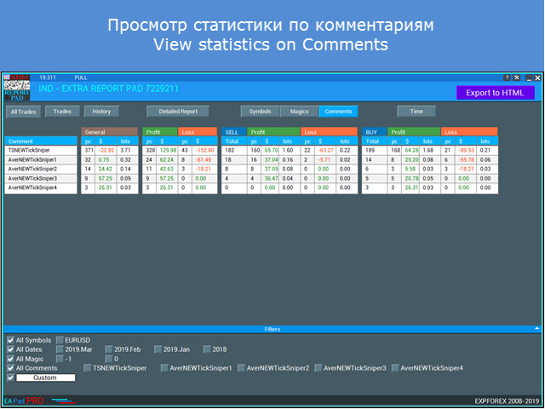Screen dimensions: 545x409
Task: Select the Comments statistics tab
Action: [x=339, y=112]
